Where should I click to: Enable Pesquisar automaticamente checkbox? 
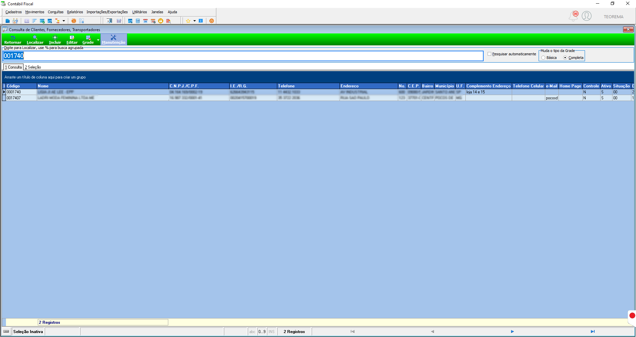tap(489, 54)
